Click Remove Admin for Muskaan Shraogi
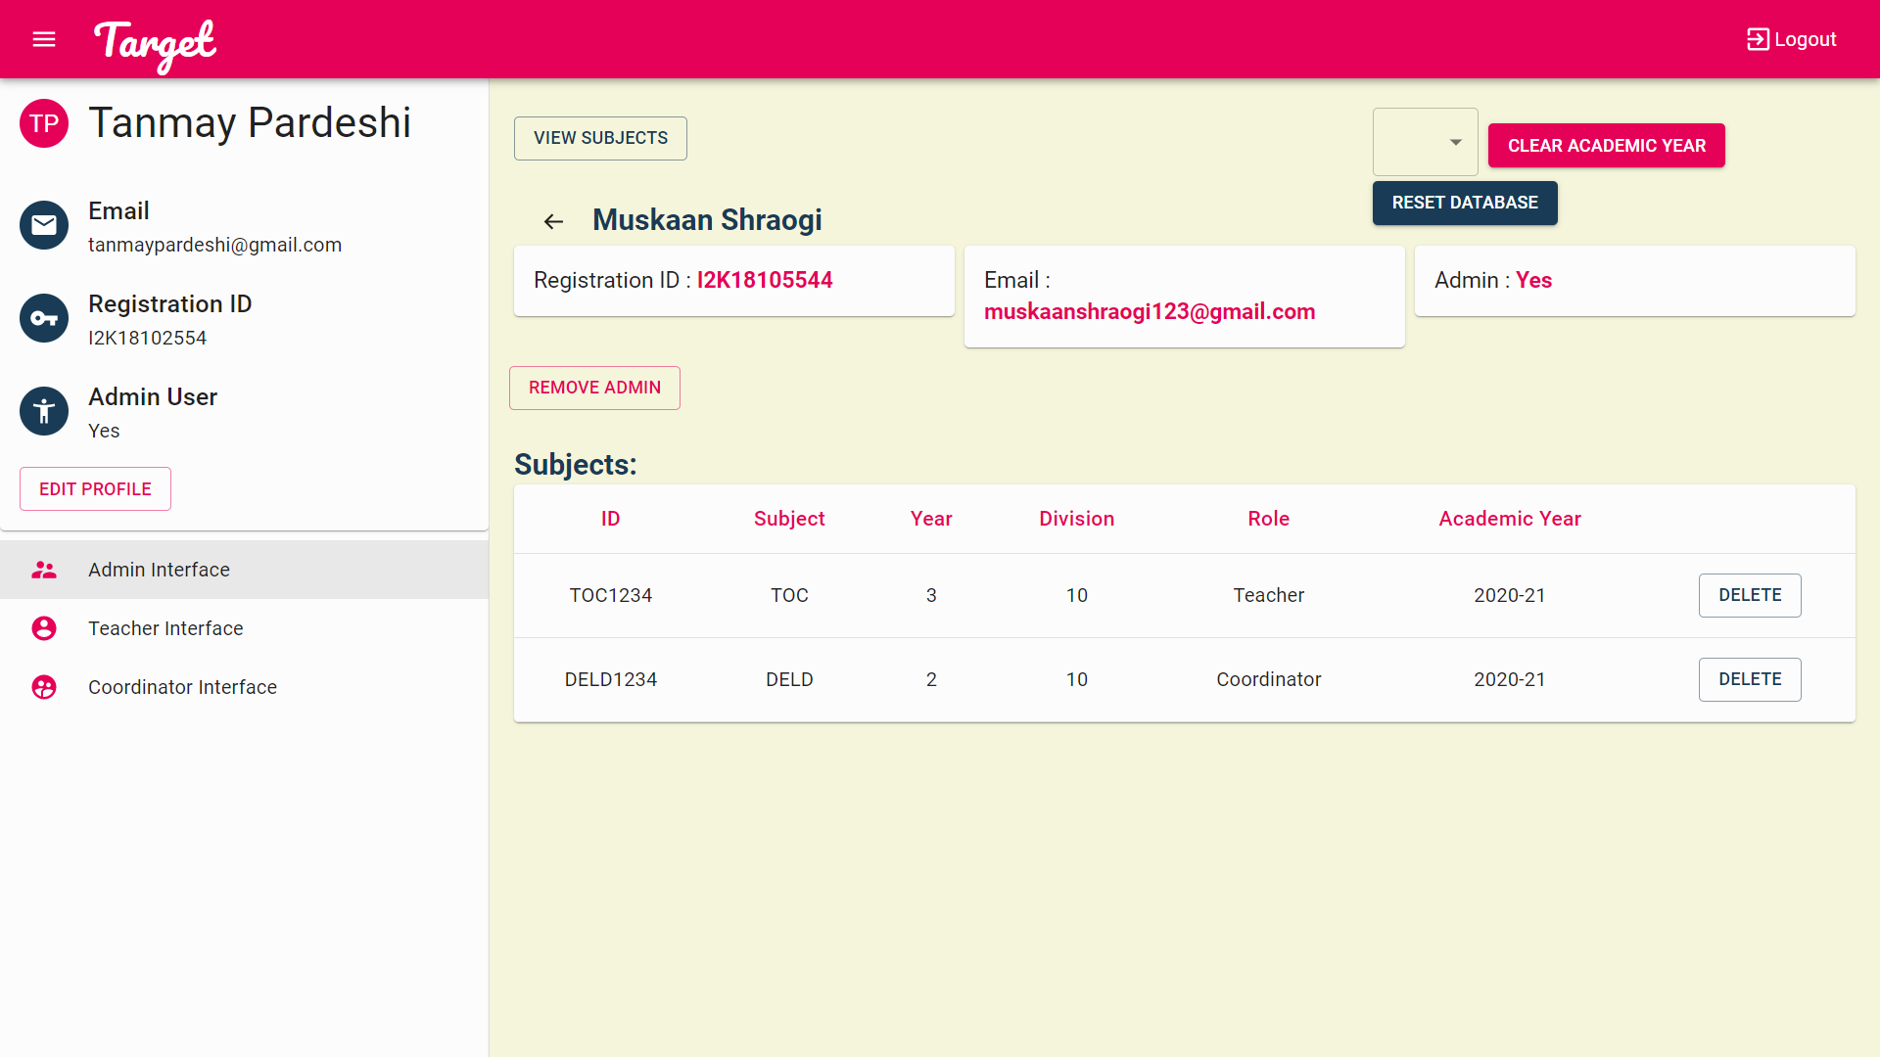Image resolution: width=1880 pixels, height=1057 pixels. pos(594,388)
